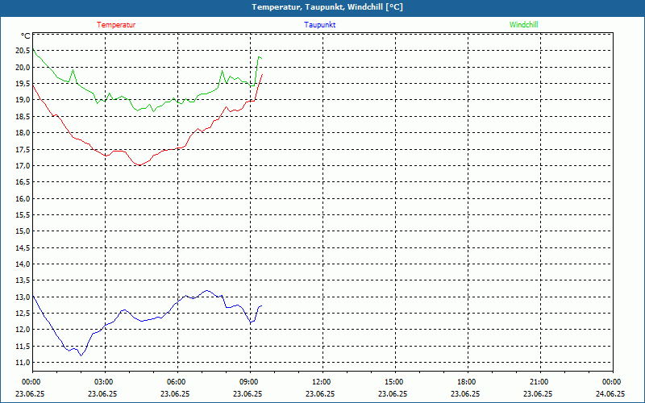Select the red 'Temperatur' legend label
The height and width of the screenshot is (403, 645).
pos(116,25)
